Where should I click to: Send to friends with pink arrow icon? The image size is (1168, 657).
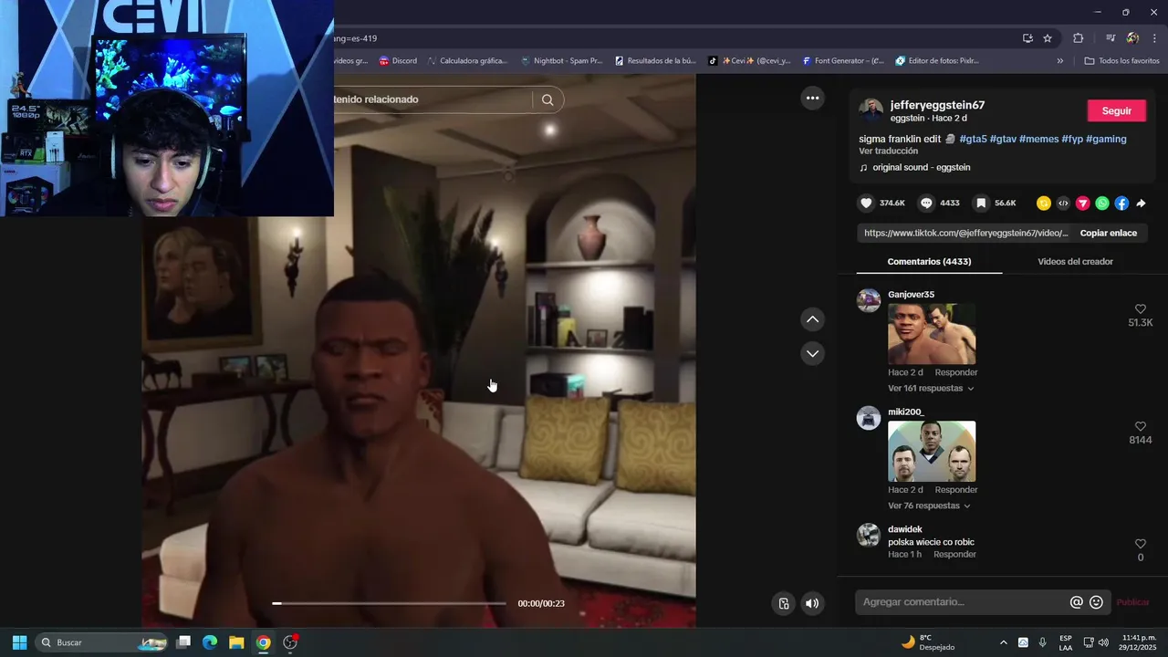(x=1083, y=203)
